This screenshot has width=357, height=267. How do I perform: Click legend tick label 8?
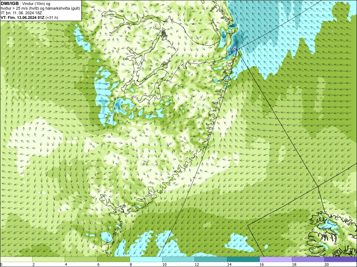131,264
